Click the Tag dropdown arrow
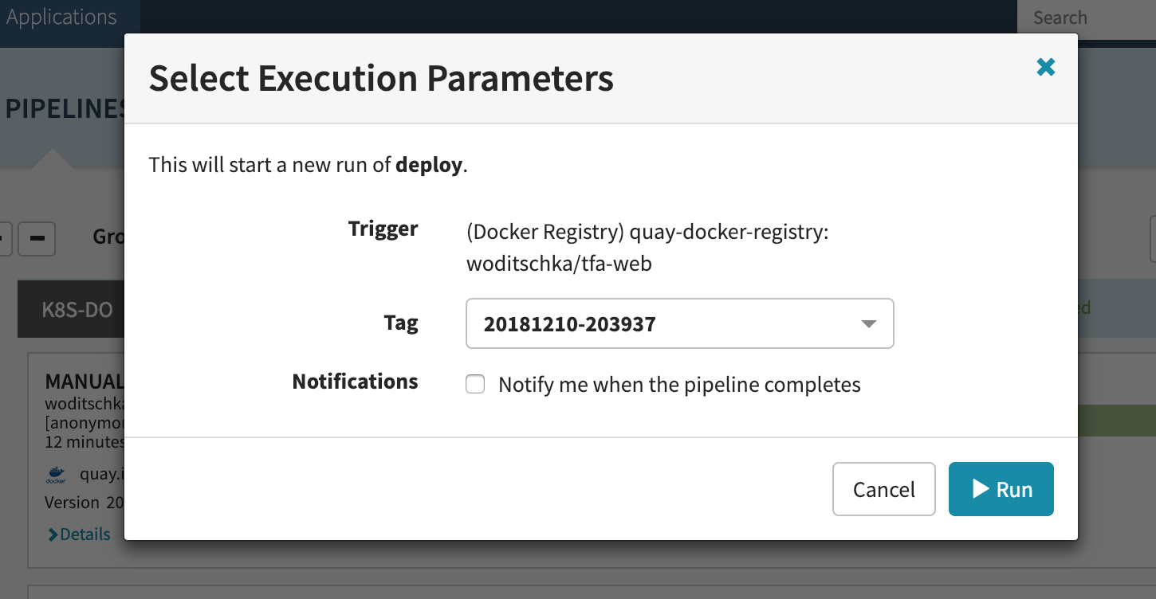This screenshot has height=599, width=1156. coord(869,323)
